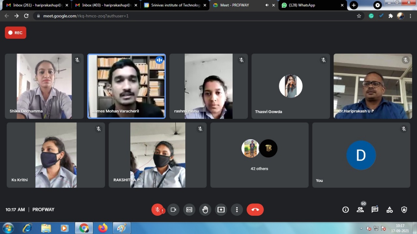Click the Present now screen share icon
This screenshot has width=417, height=234.
[221, 210]
